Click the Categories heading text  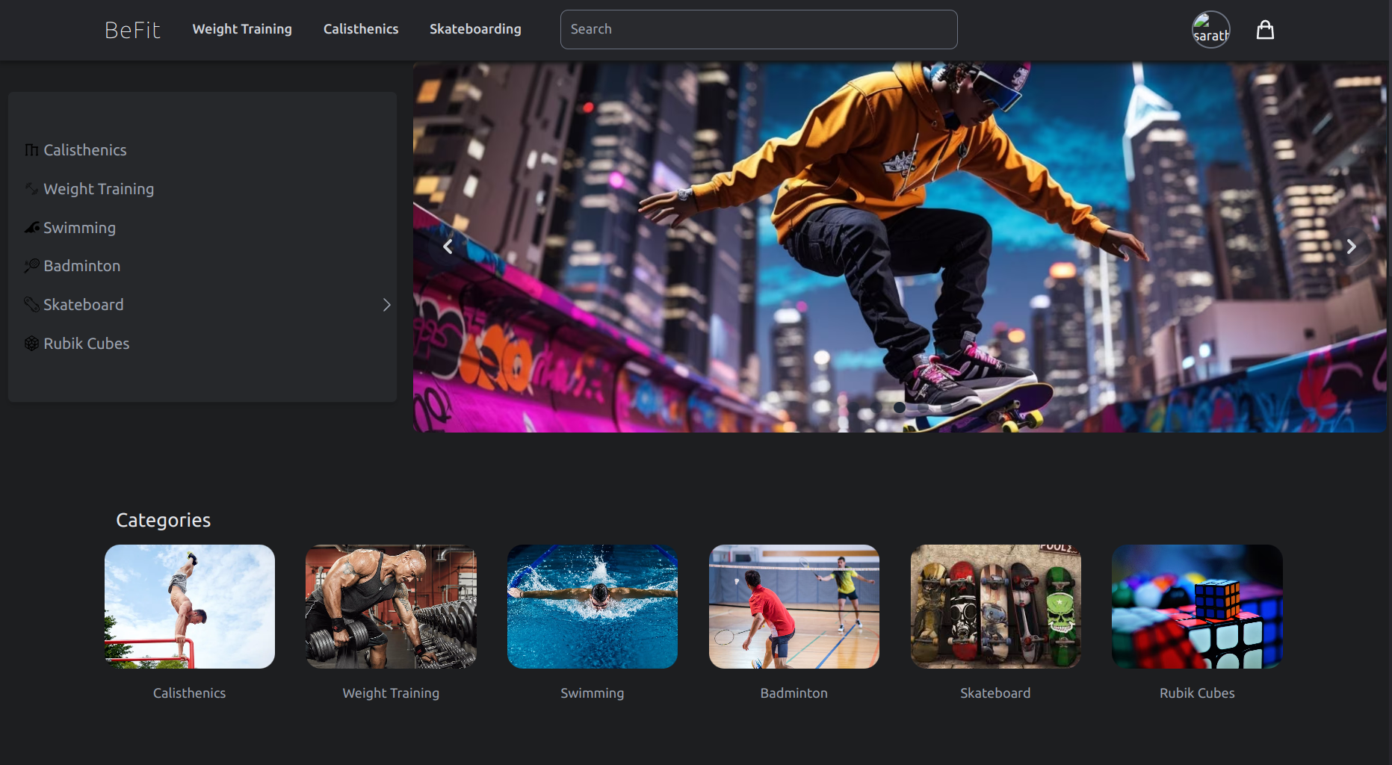(163, 520)
